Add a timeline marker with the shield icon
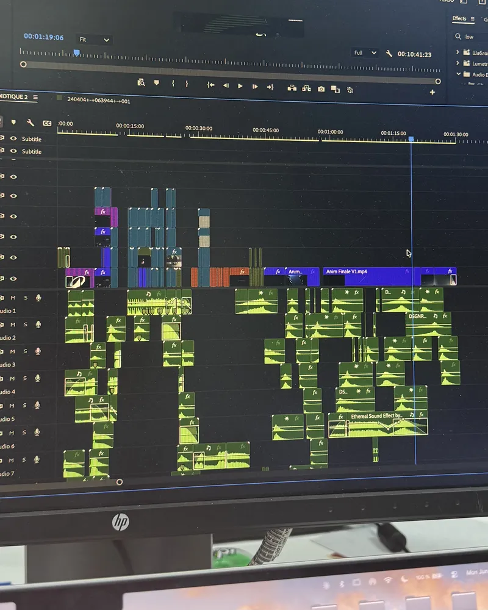The image size is (488, 610). (x=13, y=122)
